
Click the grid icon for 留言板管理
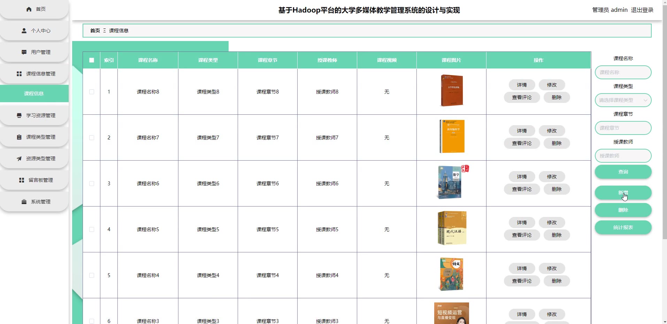coord(22,180)
